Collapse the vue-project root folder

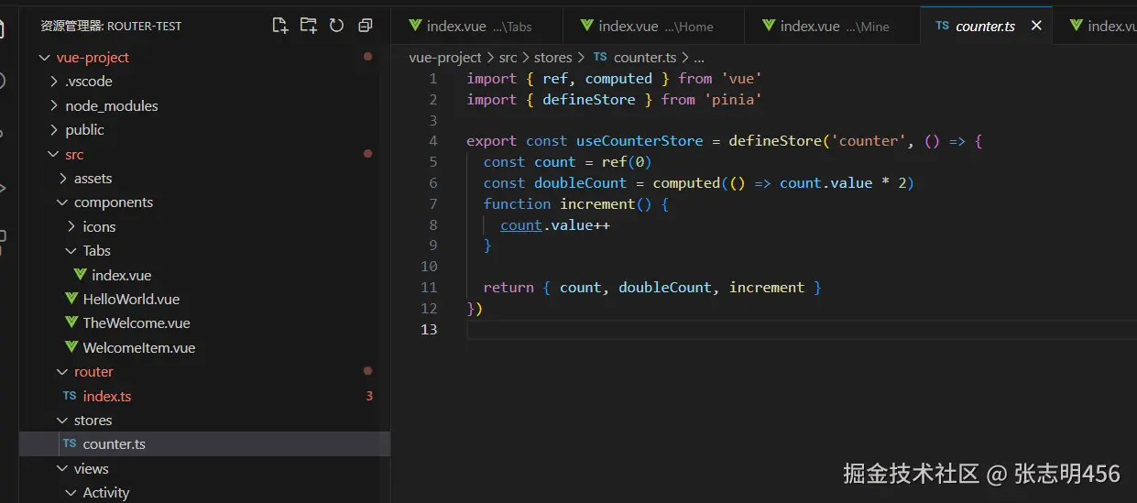[44, 58]
